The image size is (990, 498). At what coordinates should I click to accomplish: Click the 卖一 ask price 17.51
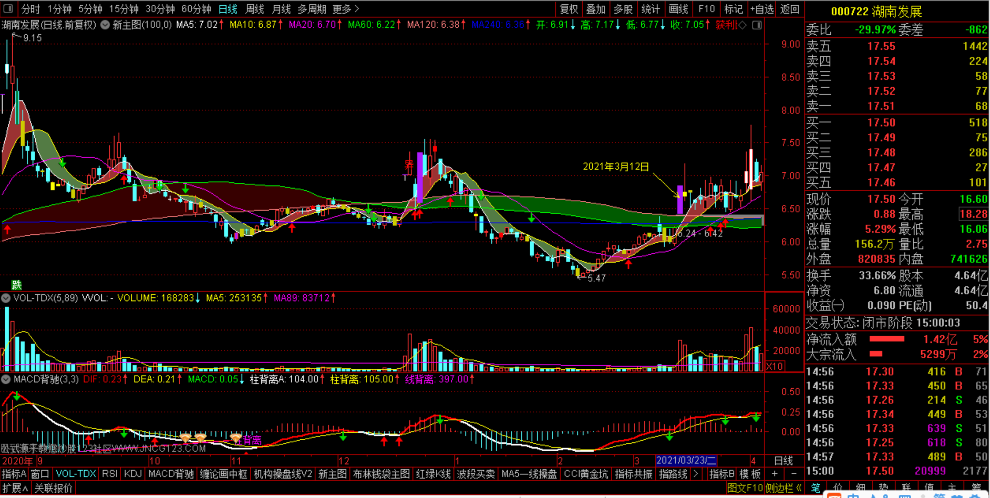pos(881,106)
